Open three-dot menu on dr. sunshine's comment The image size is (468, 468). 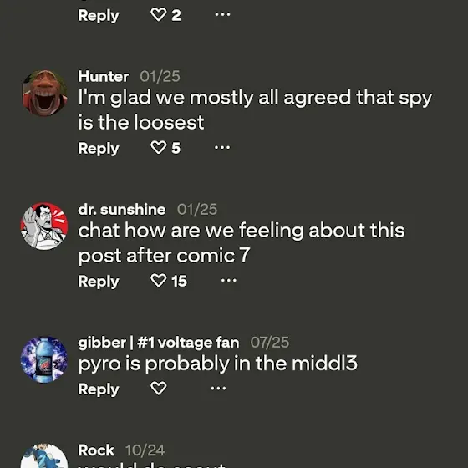click(229, 281)
